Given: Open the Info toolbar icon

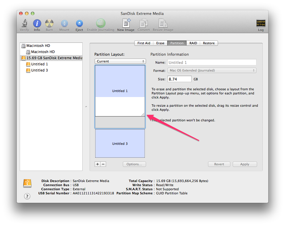Looking at the screenshot, I should pos(37,23).
